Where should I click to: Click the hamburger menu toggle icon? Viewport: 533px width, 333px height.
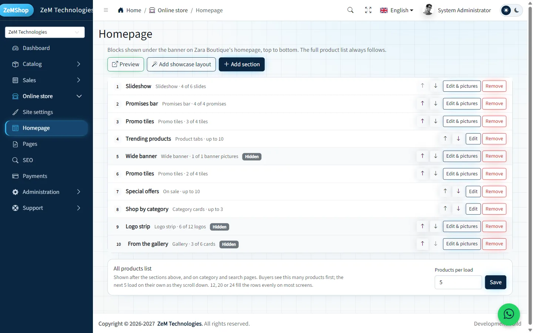[106, 10]
